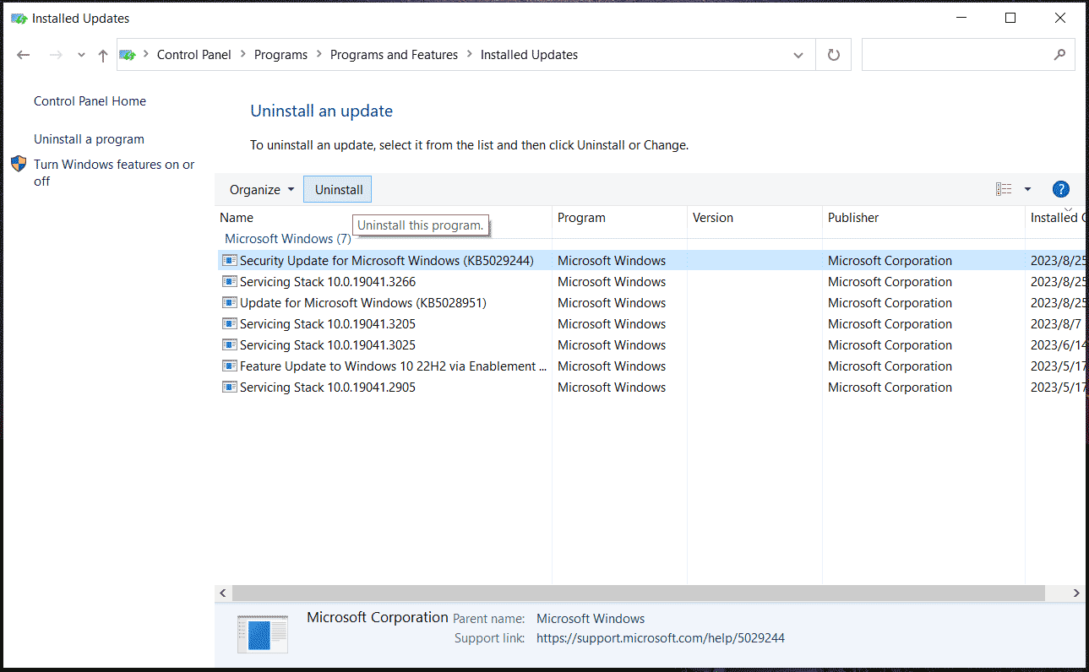Click the details pane update thumbnail

(263, 634)
